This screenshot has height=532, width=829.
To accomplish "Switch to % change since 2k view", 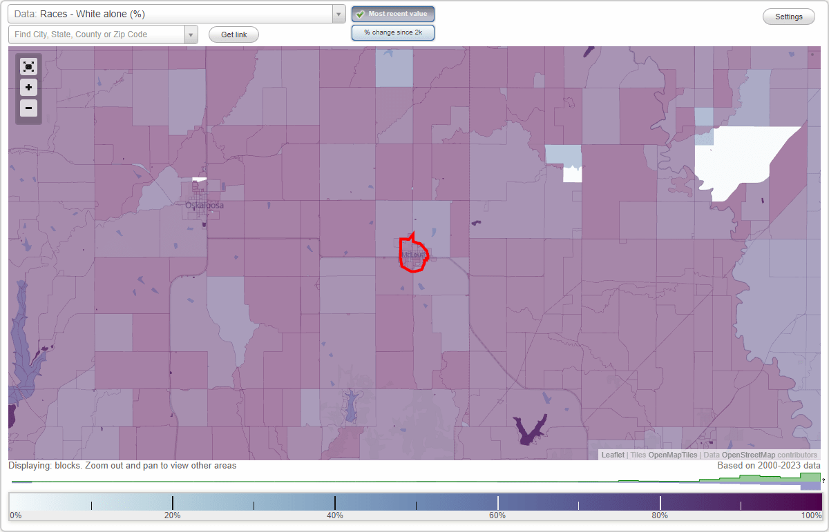I will click(392, 32).
